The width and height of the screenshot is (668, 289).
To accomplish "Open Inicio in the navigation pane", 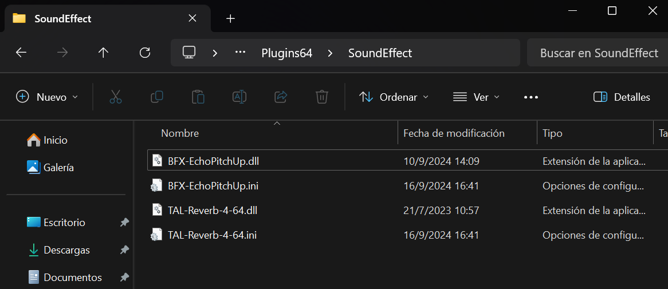I will click(x=47, y=140).
